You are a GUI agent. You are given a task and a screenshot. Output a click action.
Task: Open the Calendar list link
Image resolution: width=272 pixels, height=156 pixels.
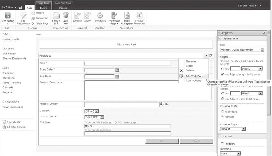coord(8,73)
